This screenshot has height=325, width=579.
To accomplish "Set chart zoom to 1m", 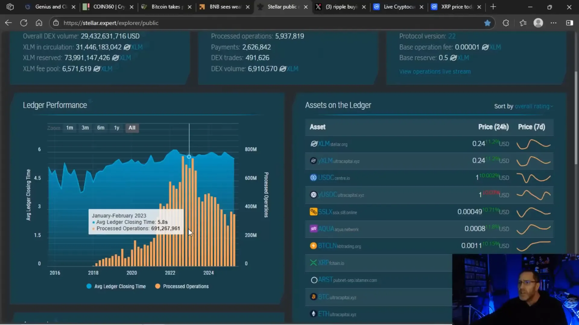I will click(70, 128).
